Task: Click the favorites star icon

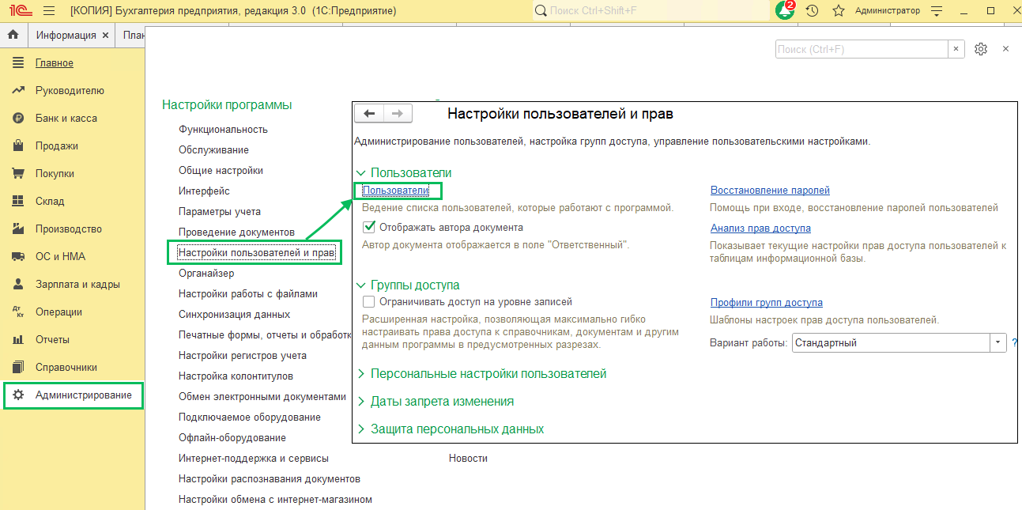Action: pyautogui.click(x=839, y=11)
